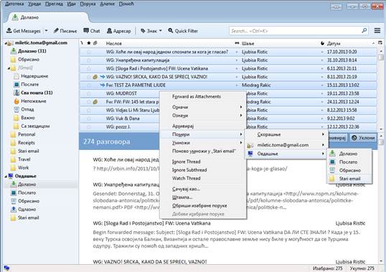Select the Receipts folder

pyautogui.click(x=26, y=143)
